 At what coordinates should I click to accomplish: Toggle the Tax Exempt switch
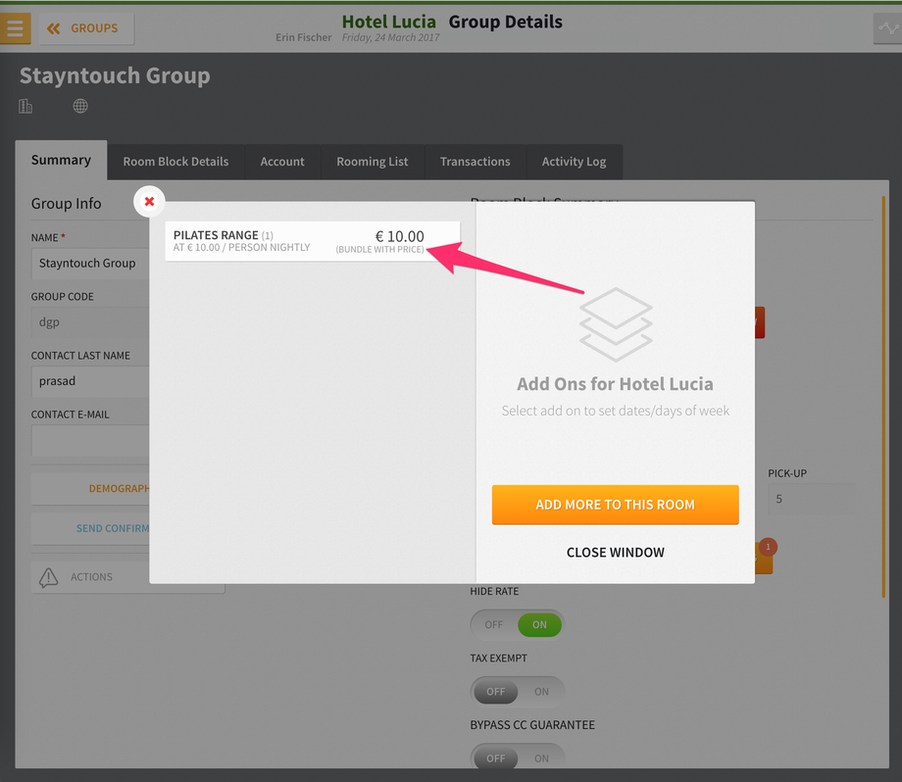point(517,691)
